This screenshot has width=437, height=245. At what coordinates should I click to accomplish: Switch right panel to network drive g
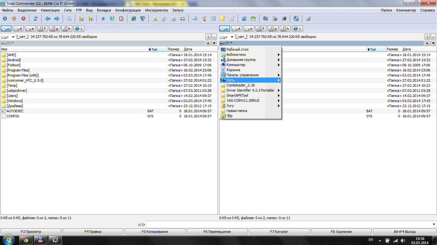point(273,29)
